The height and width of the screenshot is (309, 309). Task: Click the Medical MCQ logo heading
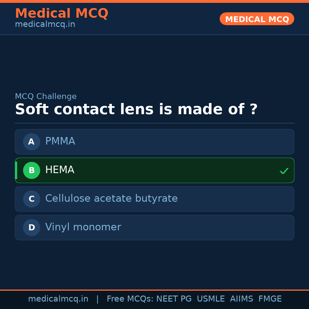pyautogui.click(x=62, y=13)
